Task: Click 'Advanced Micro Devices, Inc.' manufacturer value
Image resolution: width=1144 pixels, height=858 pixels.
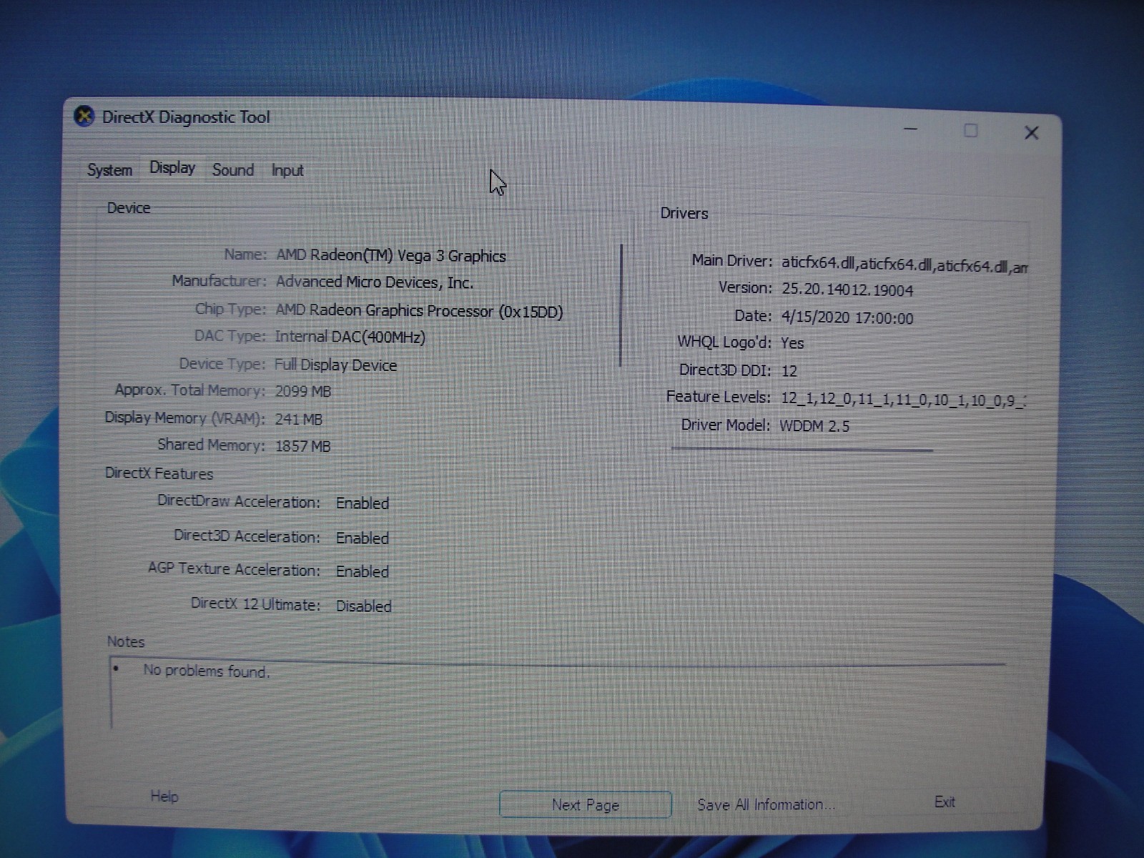Action: (x=375, y=282)
